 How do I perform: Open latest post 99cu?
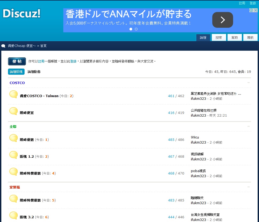coord(195,137)
